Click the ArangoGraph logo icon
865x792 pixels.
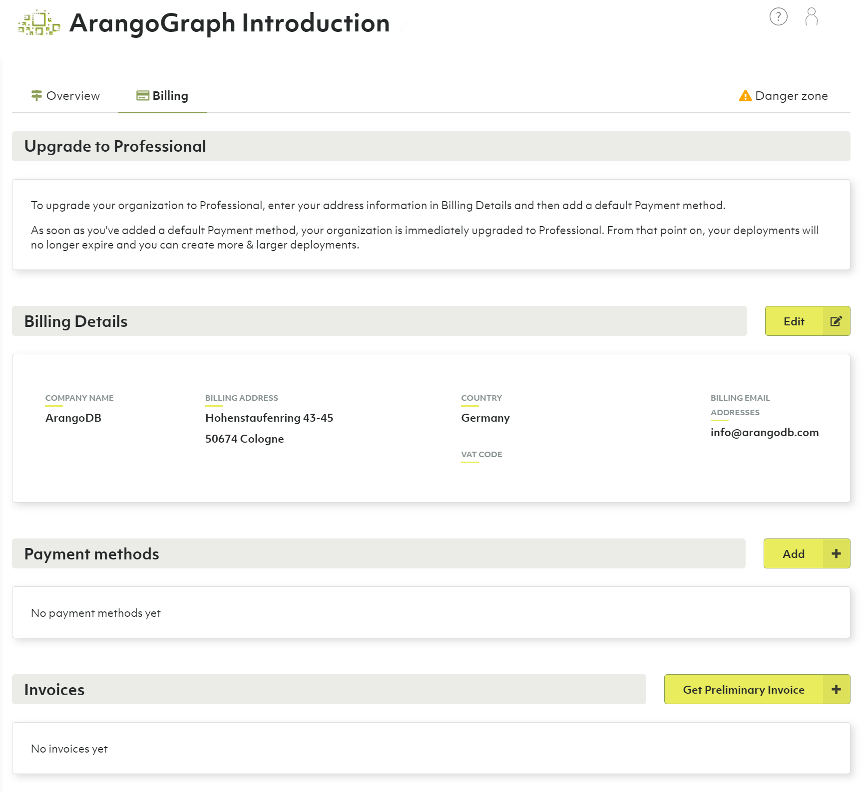click(39, 23)
